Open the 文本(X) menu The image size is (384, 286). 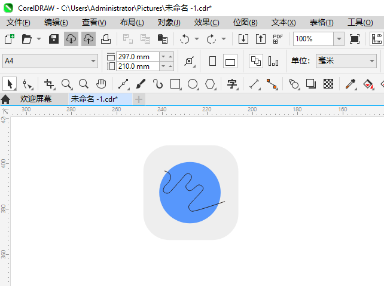pyautogui.click(x=284, y=23)
